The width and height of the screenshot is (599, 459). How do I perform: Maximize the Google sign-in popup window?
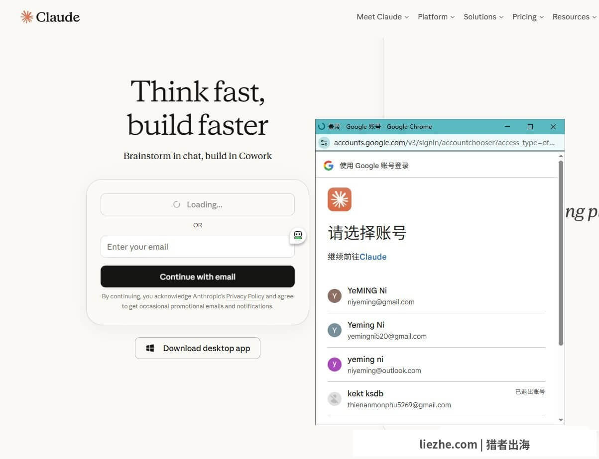(530, 127)
